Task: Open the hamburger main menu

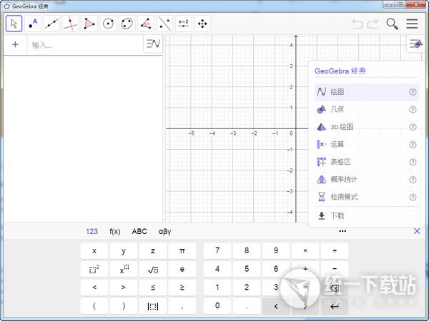Action: coord(412,24)
